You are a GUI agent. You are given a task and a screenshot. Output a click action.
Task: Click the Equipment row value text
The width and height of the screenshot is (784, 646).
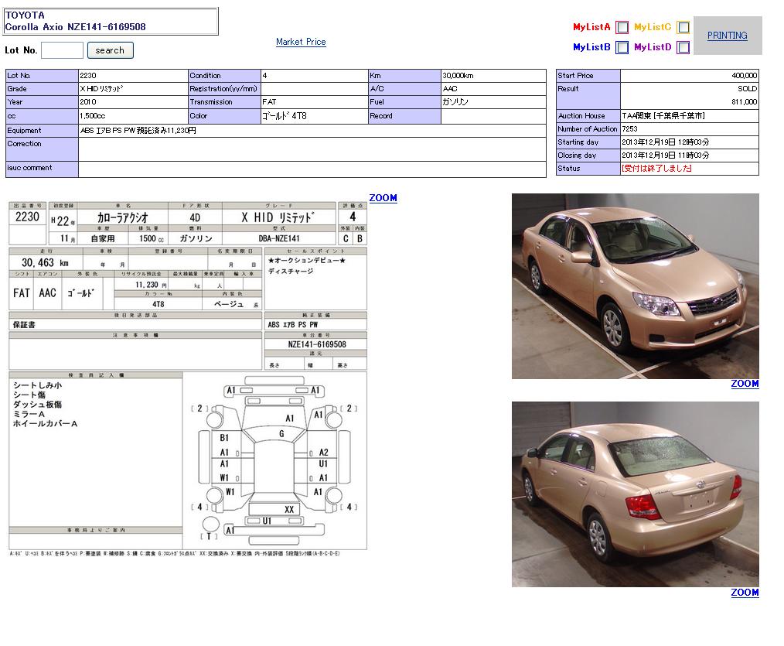coord(138,131)
